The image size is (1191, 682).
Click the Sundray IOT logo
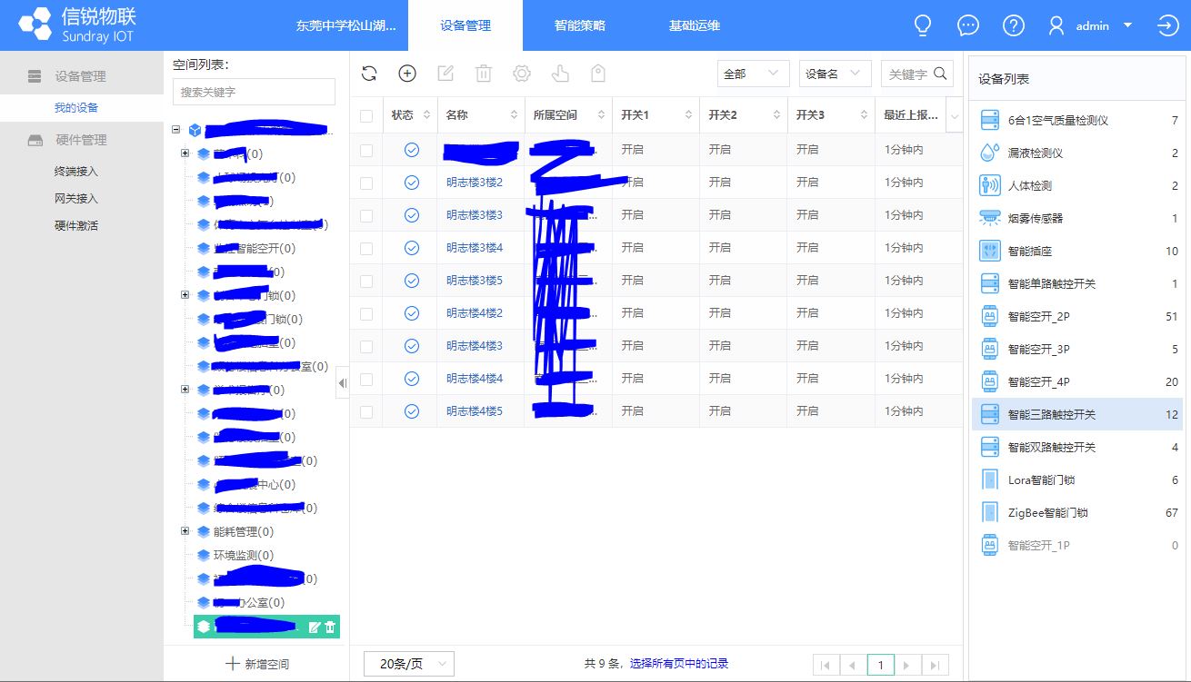(77, 25)
